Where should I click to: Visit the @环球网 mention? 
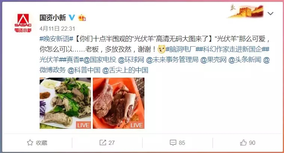pos(131,60)
